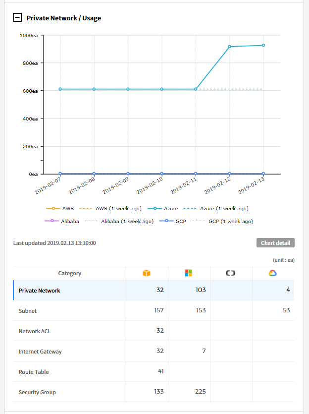Collapse the Private Network / Usage panel

point(17,17)
